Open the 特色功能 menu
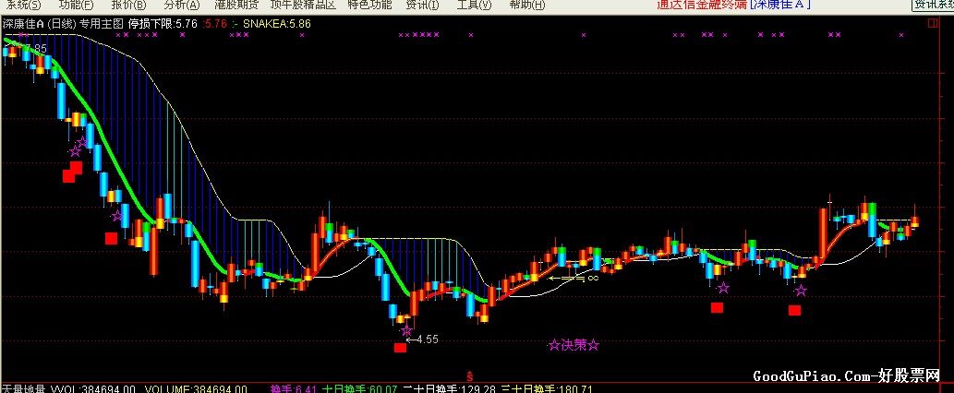954x393 pixels. point(369,5)
